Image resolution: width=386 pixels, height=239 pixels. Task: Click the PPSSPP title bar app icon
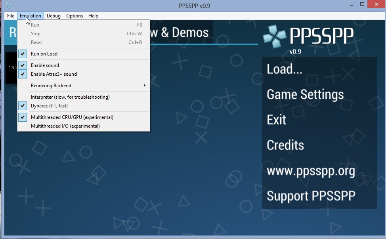pos(8,5)
